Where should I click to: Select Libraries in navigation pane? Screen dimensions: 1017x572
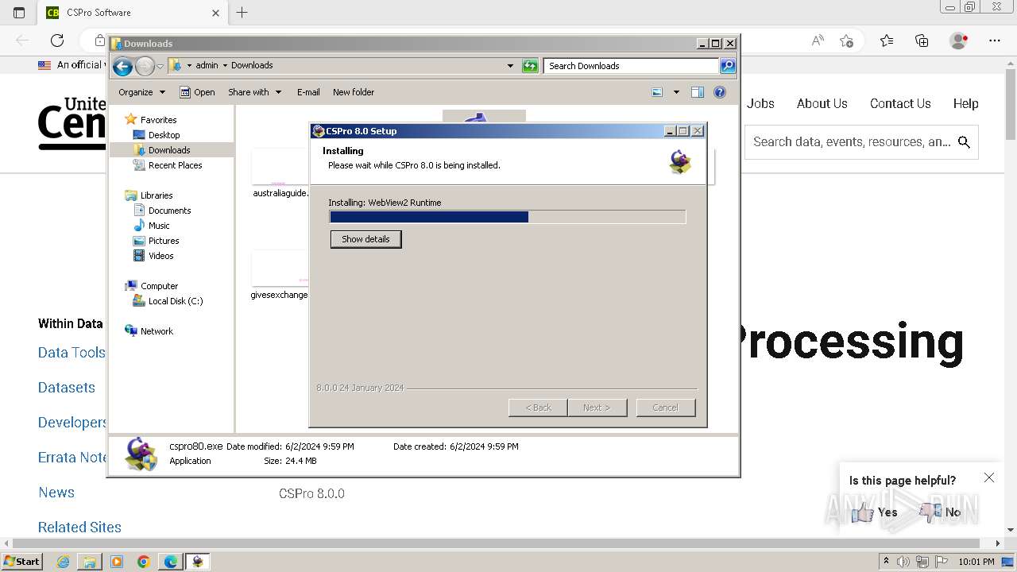[149, 195]
